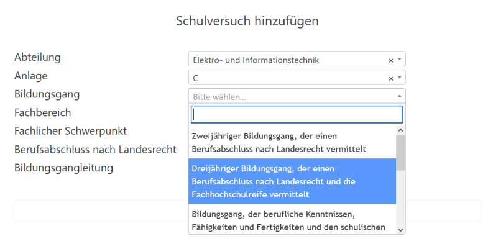
Task: Open the Abteilung dropdown arrow
Action: tap(400, 59)
